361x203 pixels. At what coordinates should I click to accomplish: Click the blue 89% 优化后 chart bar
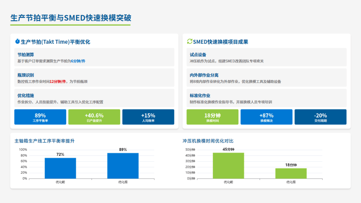coord(123,166)
